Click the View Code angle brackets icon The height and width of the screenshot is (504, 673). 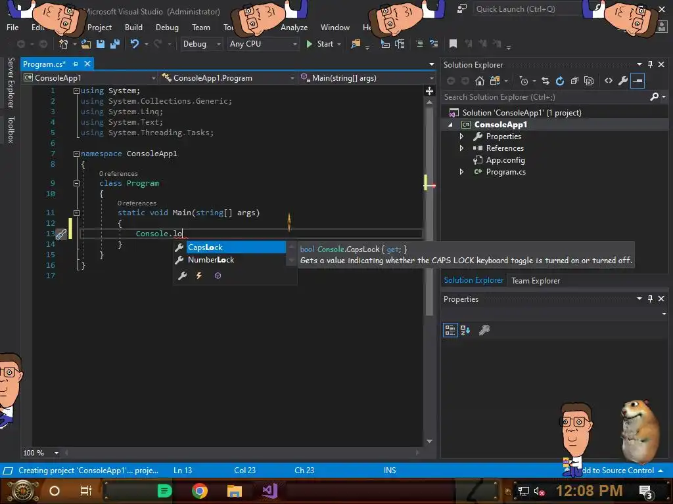point(608,81)
